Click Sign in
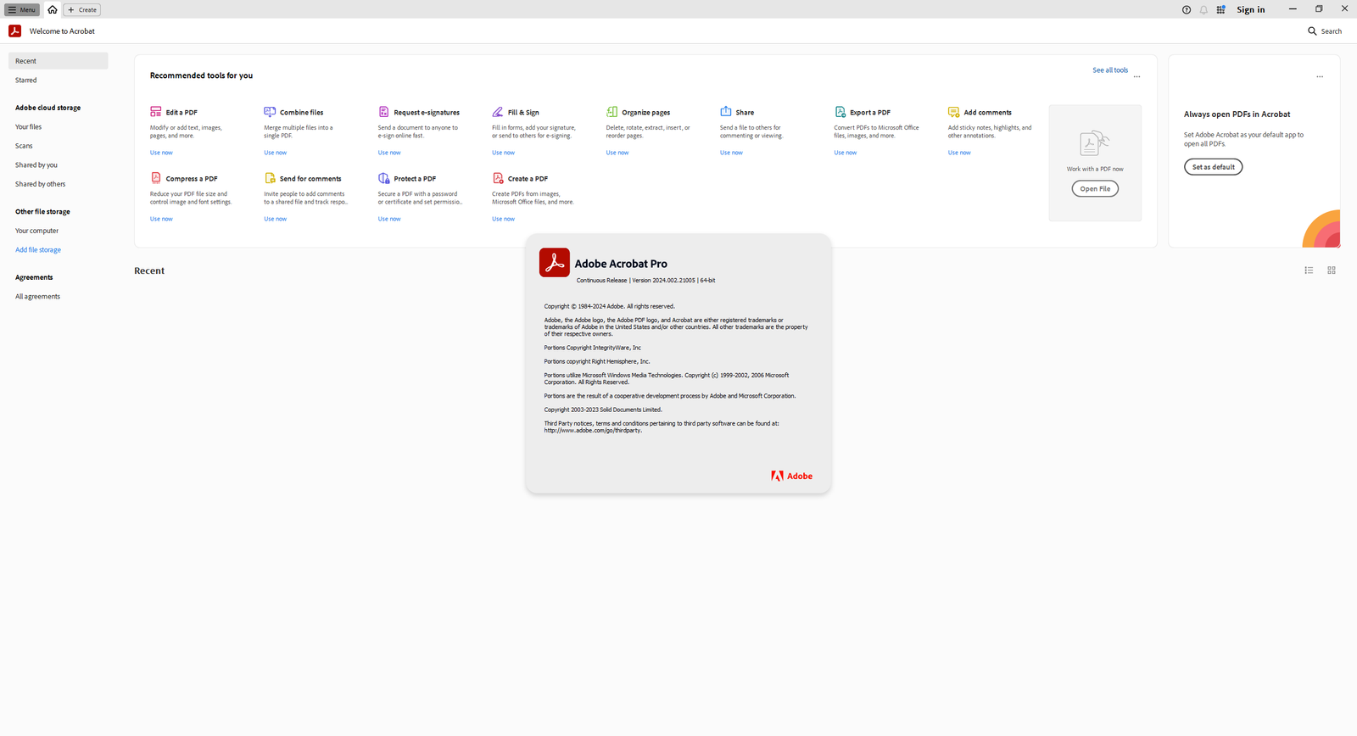Screen dimensions: 1357x736 tap(1250, 10)
